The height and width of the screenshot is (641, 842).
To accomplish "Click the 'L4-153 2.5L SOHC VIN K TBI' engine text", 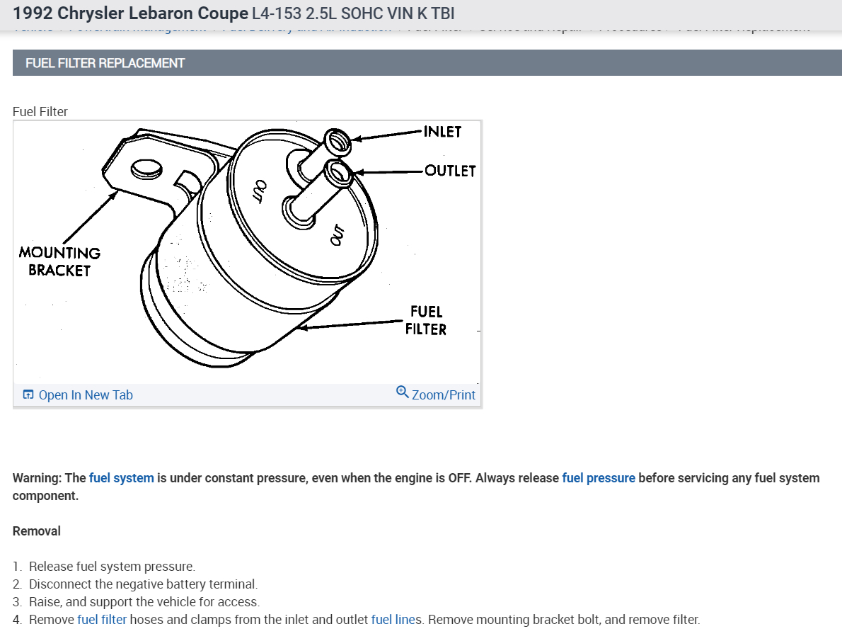I will point(353,13).
